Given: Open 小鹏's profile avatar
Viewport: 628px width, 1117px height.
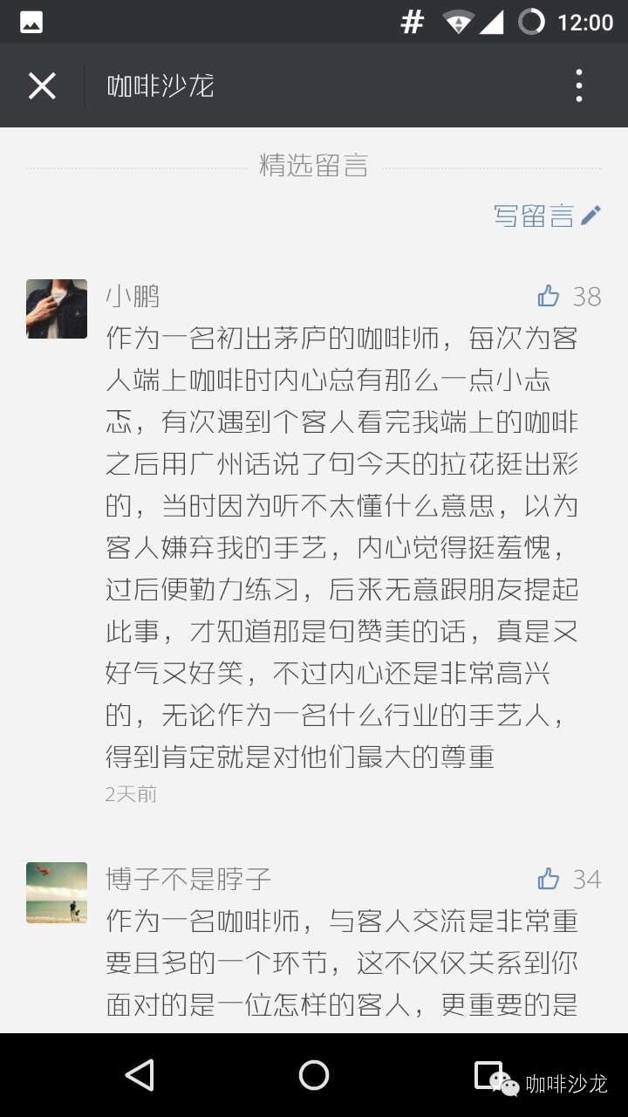Looking at the screenshot, I should pos(57,309).
